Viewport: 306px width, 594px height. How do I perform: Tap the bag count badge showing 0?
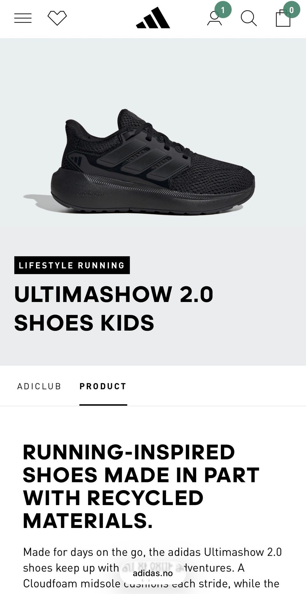pos(291,10)
